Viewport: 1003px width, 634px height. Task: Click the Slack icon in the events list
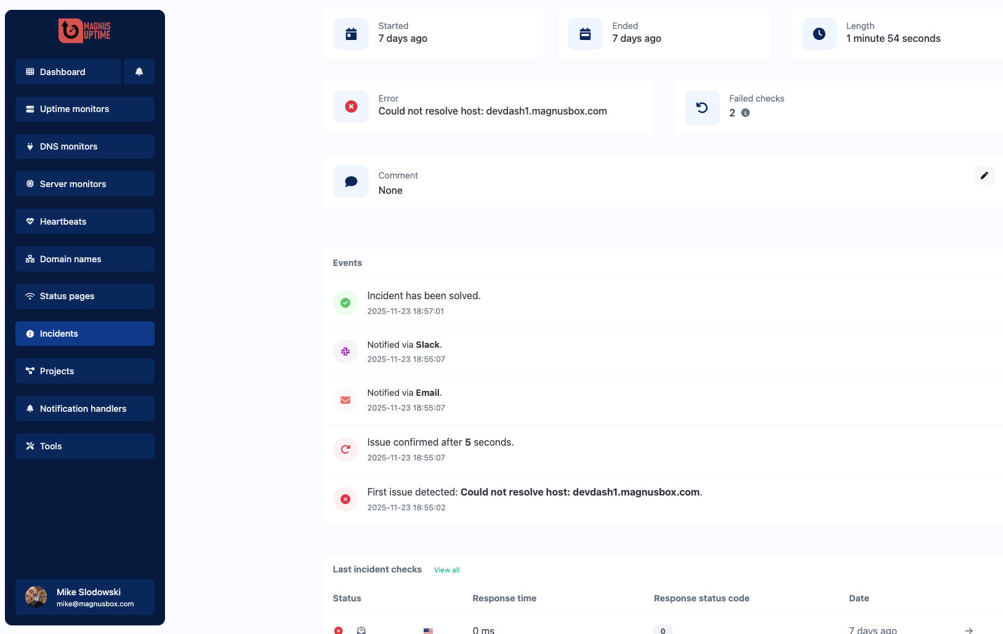click(345, 351)
